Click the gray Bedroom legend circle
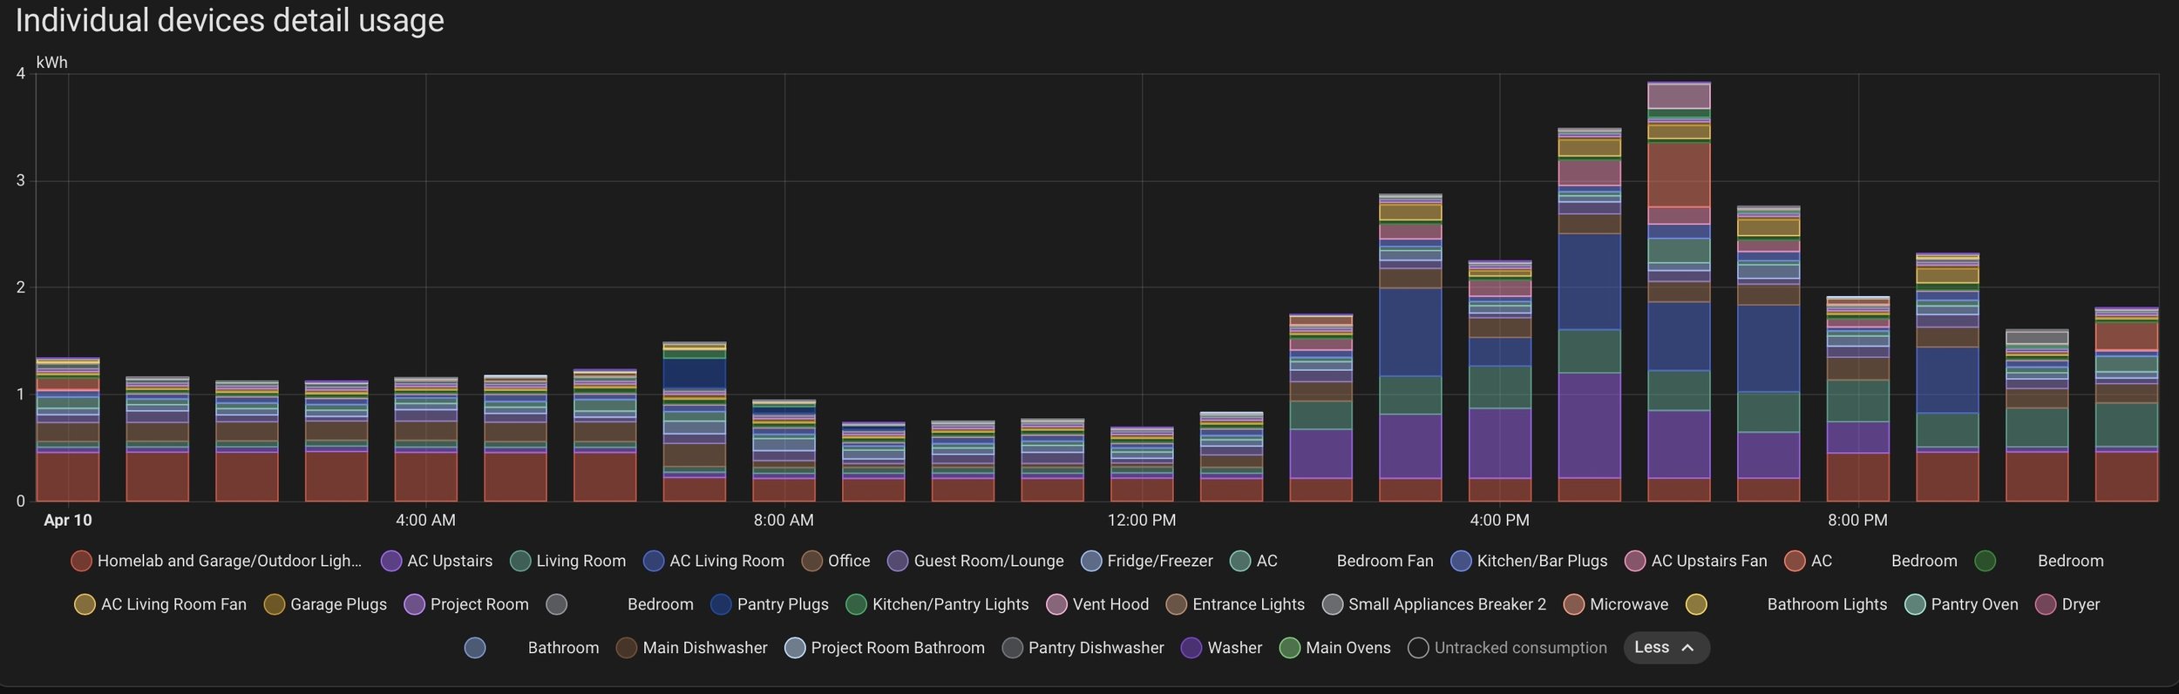The image size is (2179, 694). click(556, 604)
